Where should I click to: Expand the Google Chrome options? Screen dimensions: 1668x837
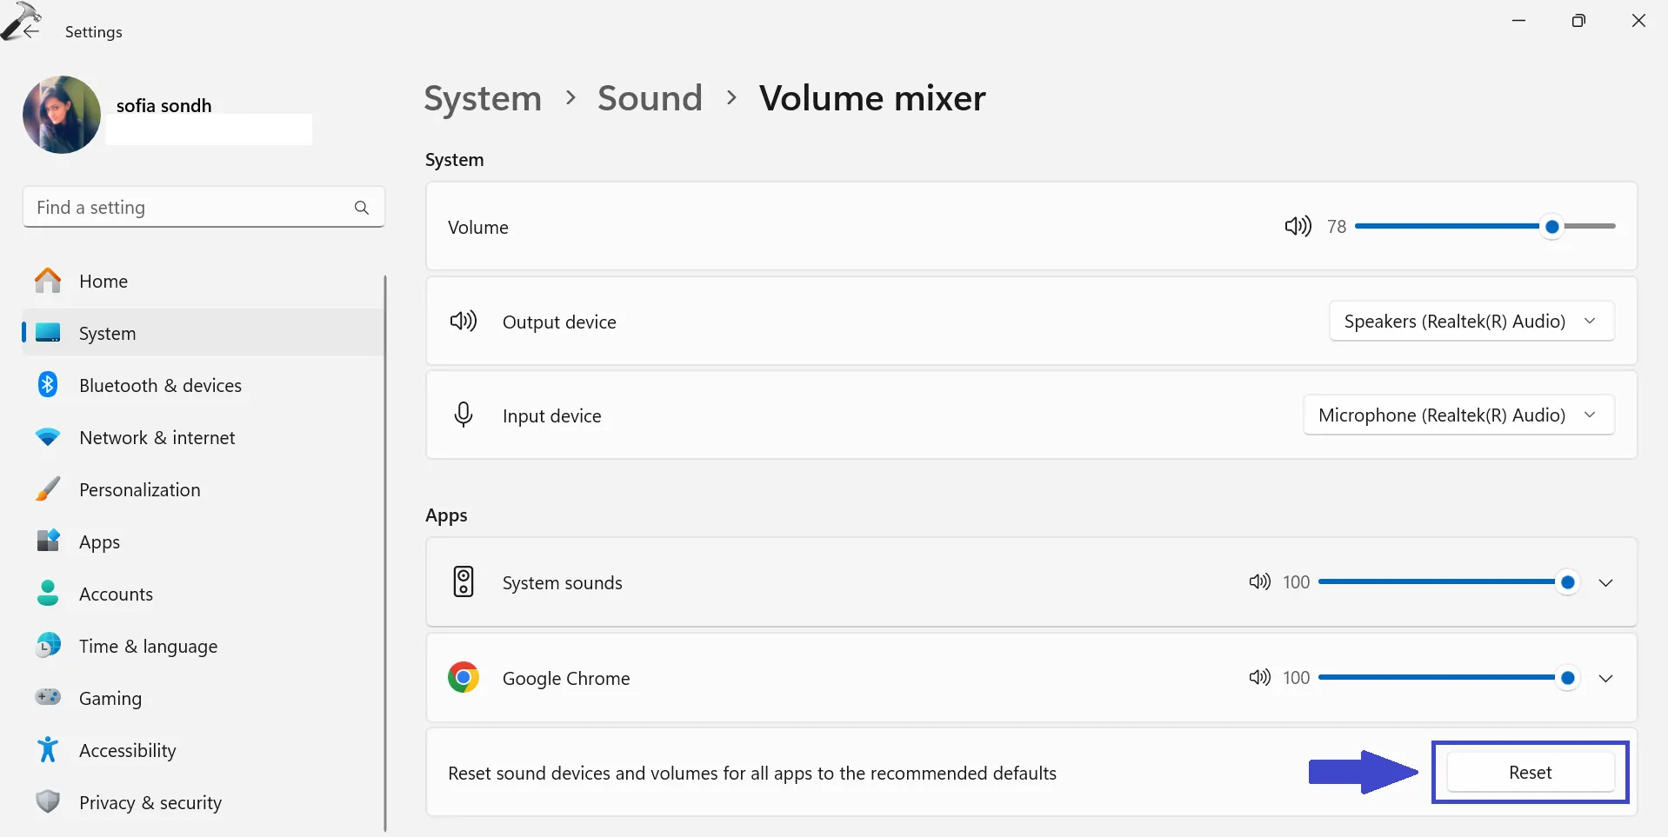click(x=1605, y=678)
